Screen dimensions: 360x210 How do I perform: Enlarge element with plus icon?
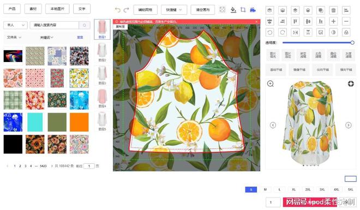pos(333,21)
